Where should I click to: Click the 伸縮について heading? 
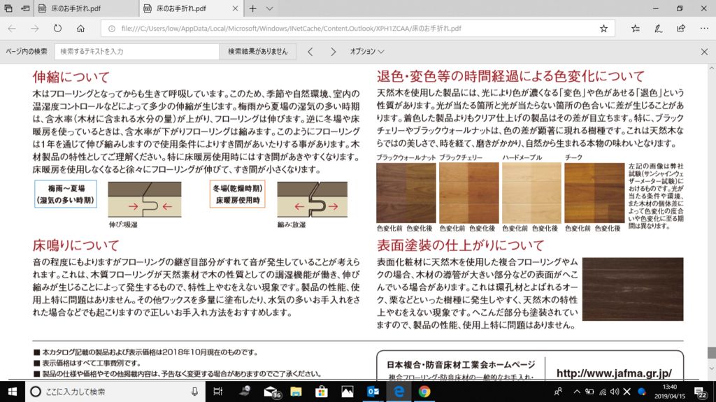71,76
